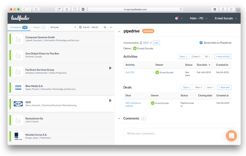Image resolution: width=246 pixels, height=156 pixels.
Task: Toggle the Safari sidebar button
Action: click(x=36, y=9)
